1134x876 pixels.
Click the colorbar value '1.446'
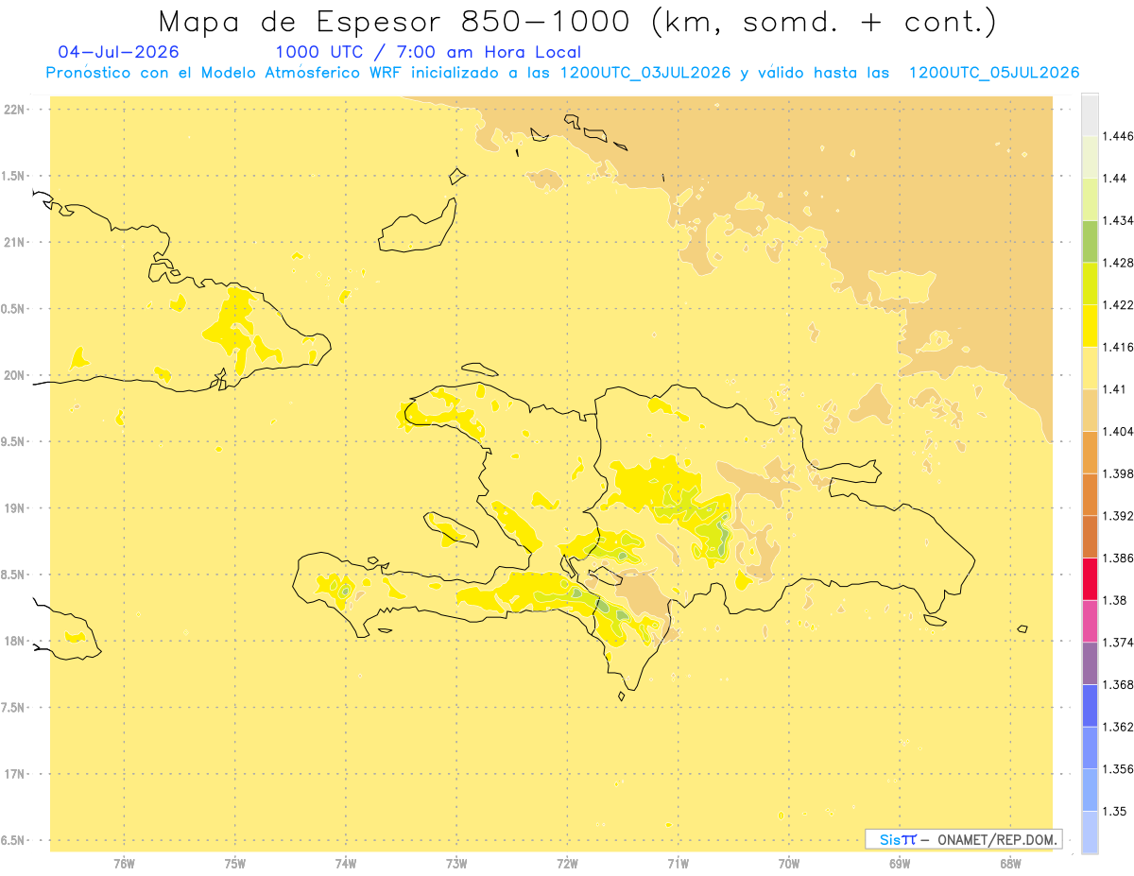(x=1118, y=136)
